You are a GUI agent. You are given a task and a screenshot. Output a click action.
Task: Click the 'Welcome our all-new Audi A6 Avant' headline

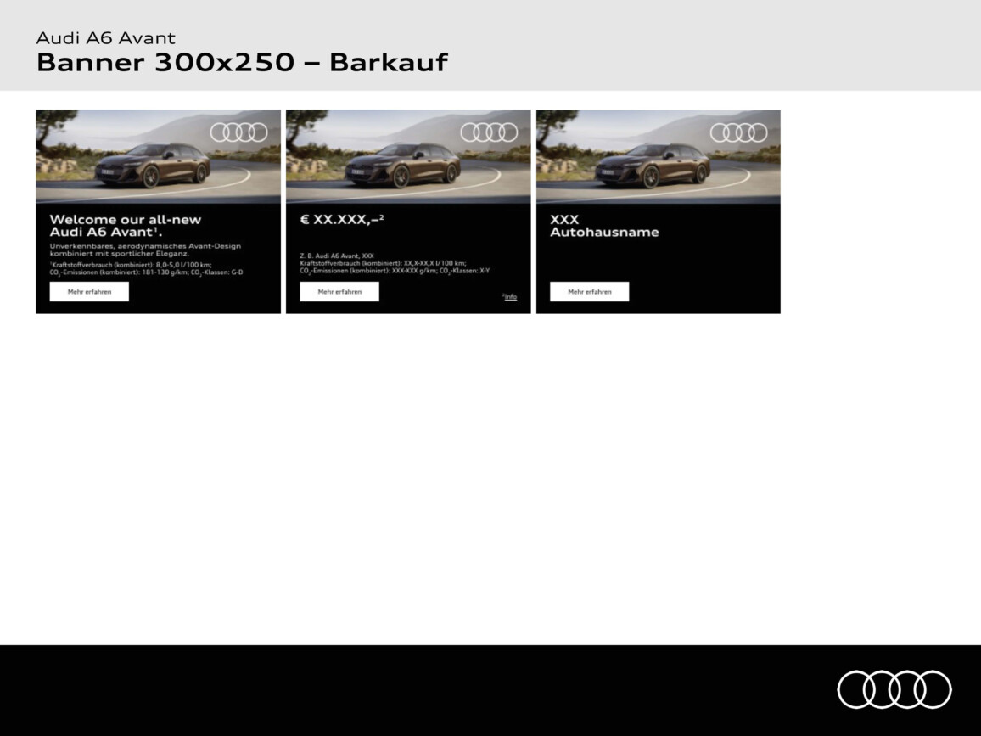coord(126,225)
